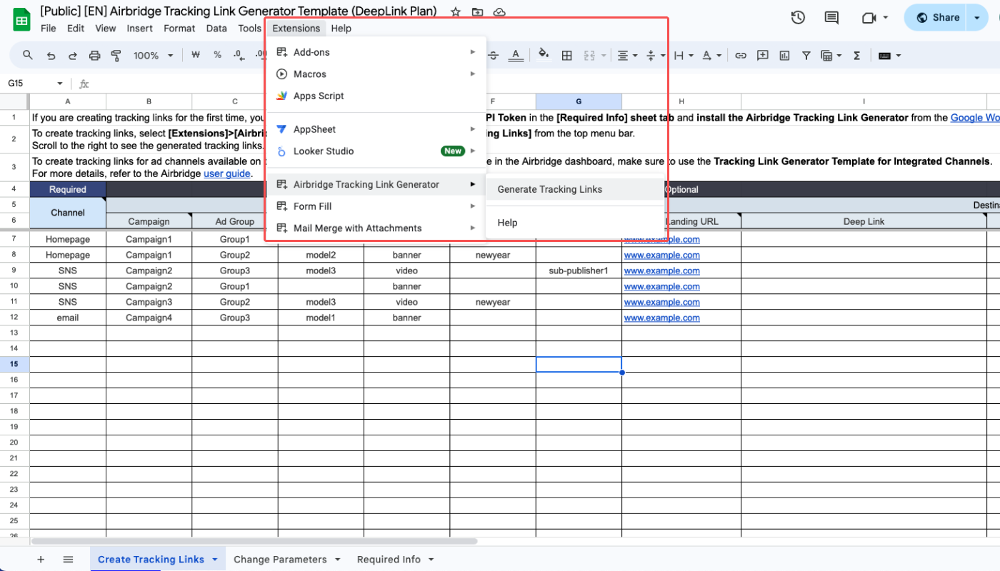
Task: Print the spreadsheet
Action: pyautogui.click(x=94, y=55)
